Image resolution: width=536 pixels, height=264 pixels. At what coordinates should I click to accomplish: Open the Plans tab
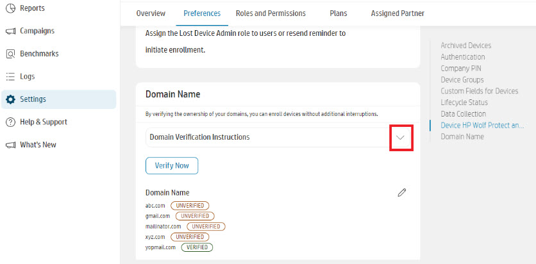point(339,13)
